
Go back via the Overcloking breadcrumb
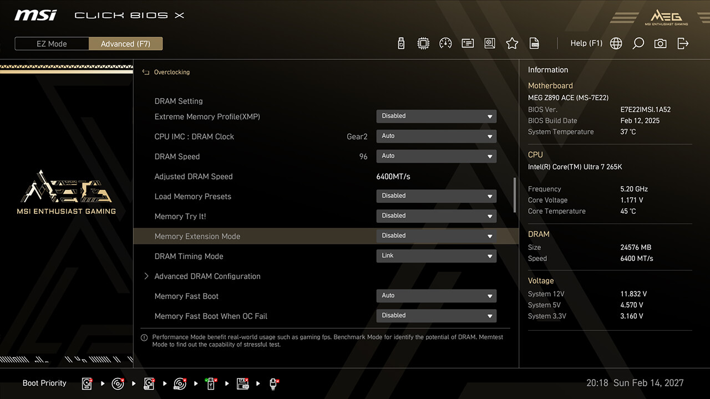pos(171,72)
